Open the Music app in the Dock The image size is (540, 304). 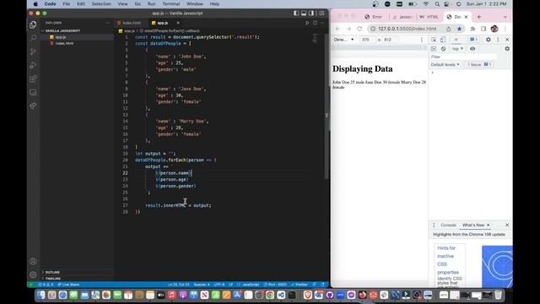[x=171, y=295]
